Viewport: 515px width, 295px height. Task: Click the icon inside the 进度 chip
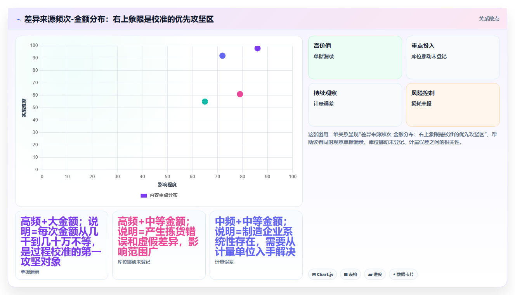point(370,275)
